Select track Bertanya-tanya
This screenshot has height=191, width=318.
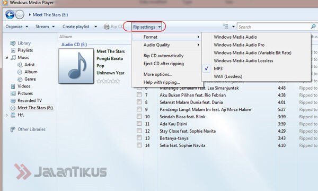[174, 138]
